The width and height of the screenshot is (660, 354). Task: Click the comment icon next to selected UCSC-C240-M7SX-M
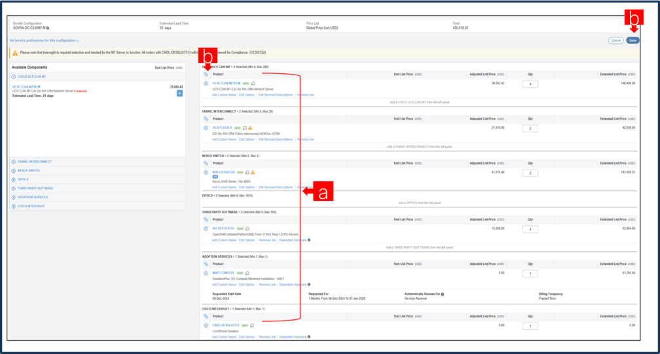click(x=253, y=83)
